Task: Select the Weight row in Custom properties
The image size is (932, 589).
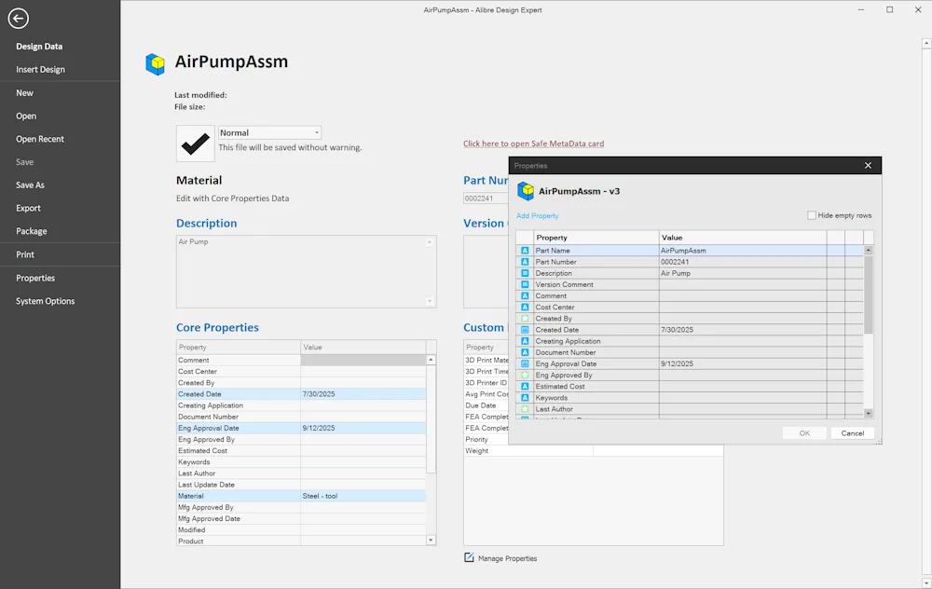Action: (x=593, y=450)
